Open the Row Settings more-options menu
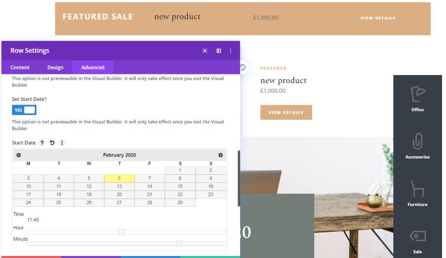Image resolution: width=446 pixels, height=258 pixels. pos(231,51)
